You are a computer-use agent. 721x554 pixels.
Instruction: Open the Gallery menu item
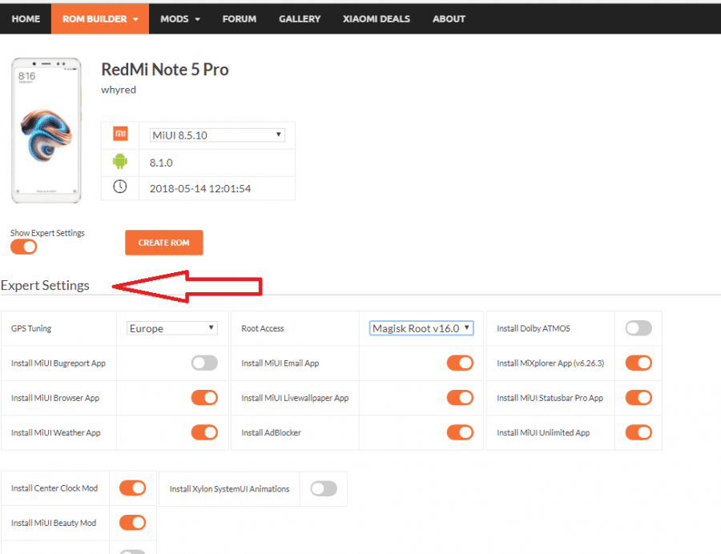coord(300,19)
